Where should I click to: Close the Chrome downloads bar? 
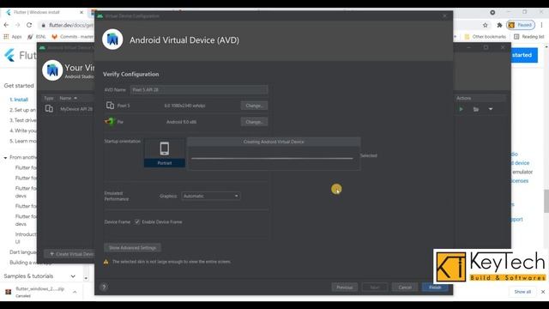543,292
